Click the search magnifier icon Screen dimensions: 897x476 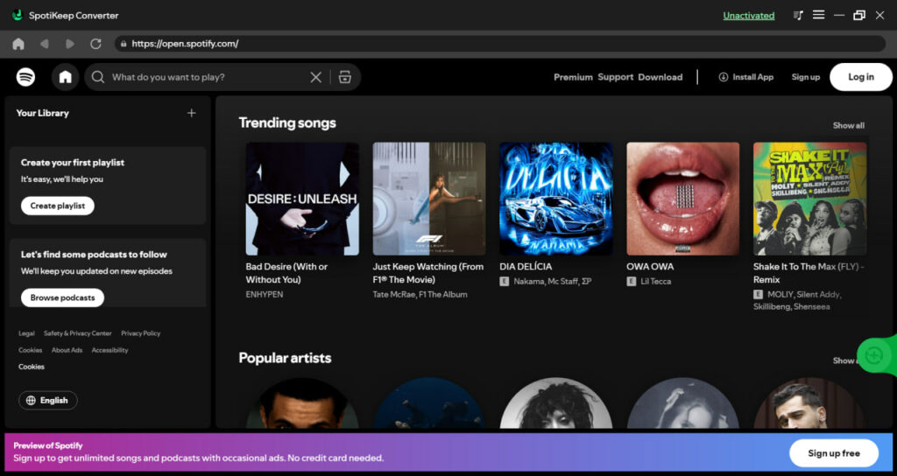point(98,77)
